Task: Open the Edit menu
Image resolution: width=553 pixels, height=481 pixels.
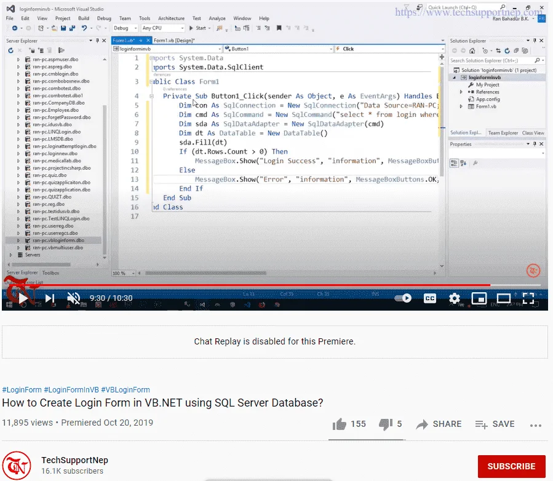Action: click(x=25, y=18)
